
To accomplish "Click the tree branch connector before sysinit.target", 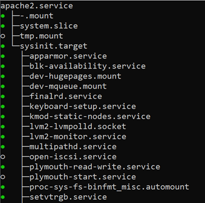I will [16, 46].
